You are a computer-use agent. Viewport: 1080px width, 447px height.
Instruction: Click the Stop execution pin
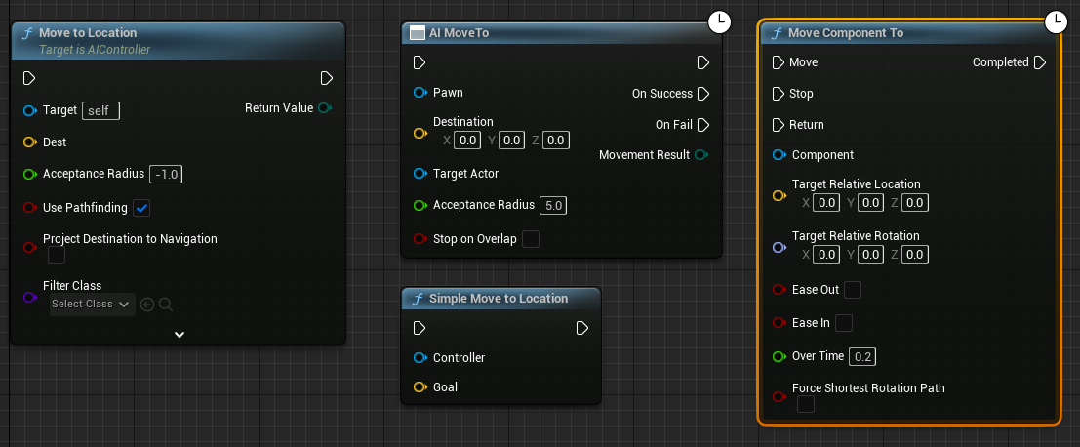[779, 94]
